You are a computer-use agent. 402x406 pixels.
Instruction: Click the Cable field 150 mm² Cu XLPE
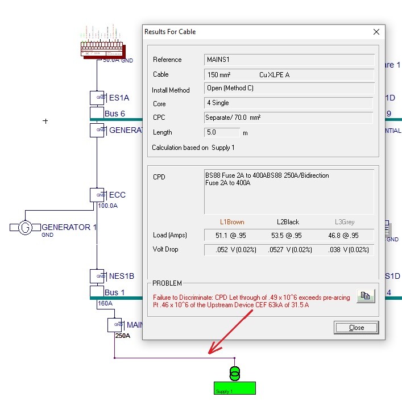click(x=289, y=75)
